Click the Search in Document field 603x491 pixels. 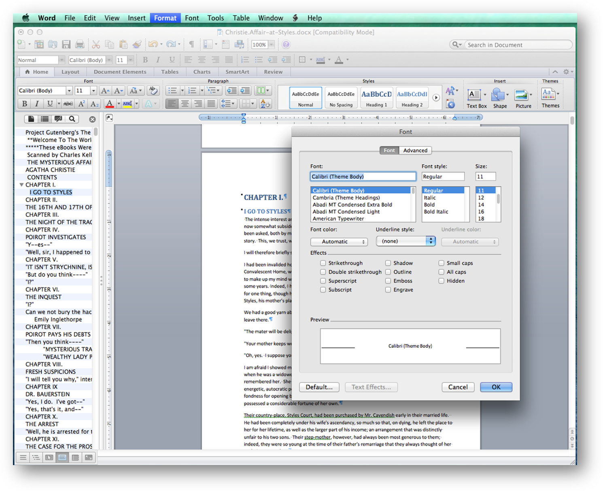pyautogui.click(x=517, y=45)
